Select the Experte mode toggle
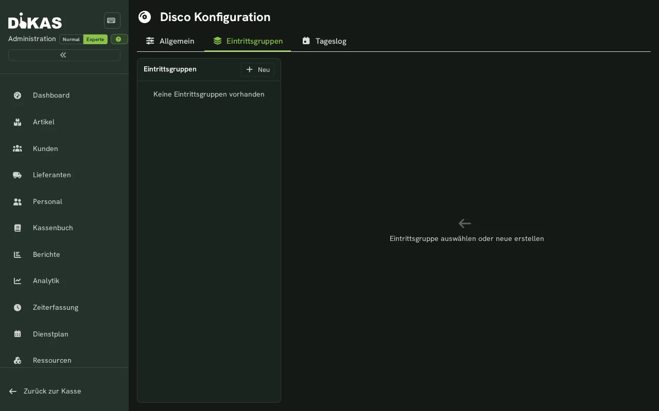 (x=95, y=40)
